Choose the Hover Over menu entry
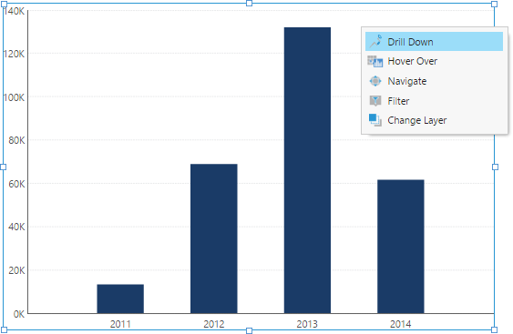This screenshot has height=334, width=513. (434, 61)
